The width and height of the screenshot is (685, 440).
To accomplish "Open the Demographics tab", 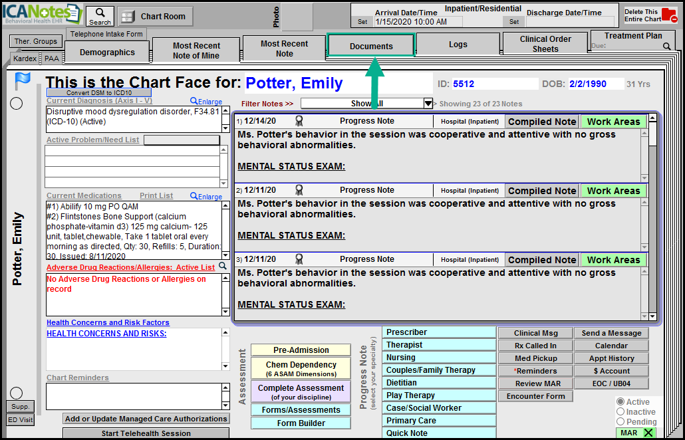I will coord(107,52).
